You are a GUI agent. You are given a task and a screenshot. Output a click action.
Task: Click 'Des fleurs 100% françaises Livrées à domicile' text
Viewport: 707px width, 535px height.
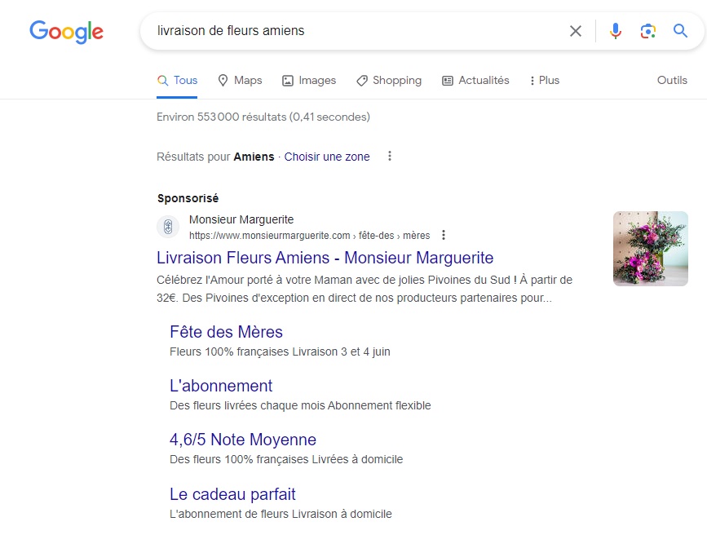coord(286,460)
